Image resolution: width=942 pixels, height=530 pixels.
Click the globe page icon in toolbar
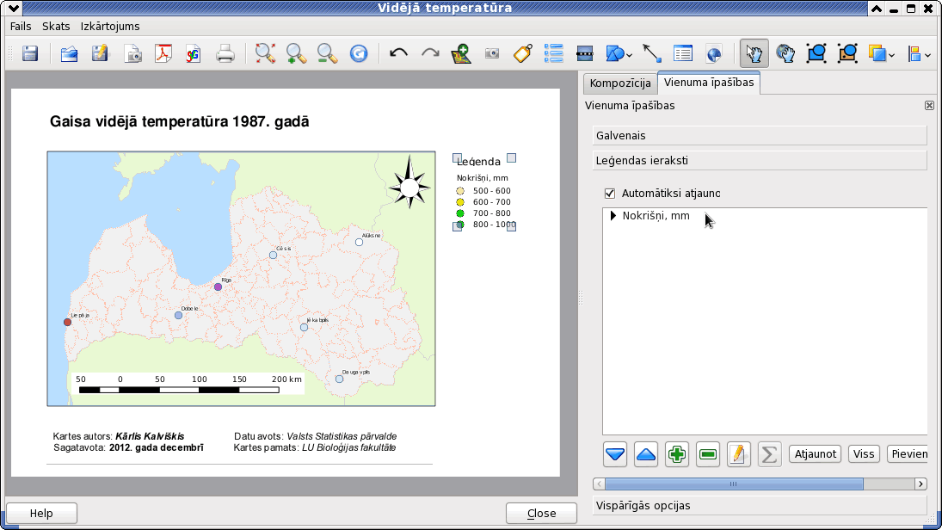point(714,54)
